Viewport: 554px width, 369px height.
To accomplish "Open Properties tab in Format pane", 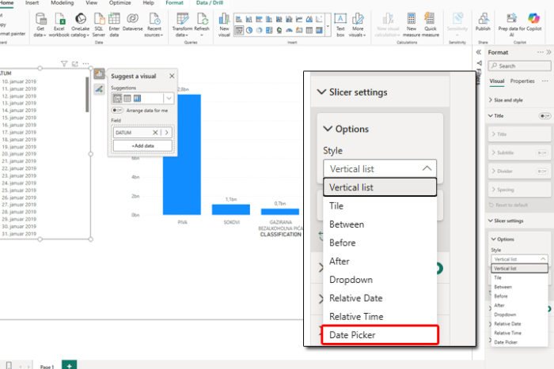I will click(x=522, y=81).
